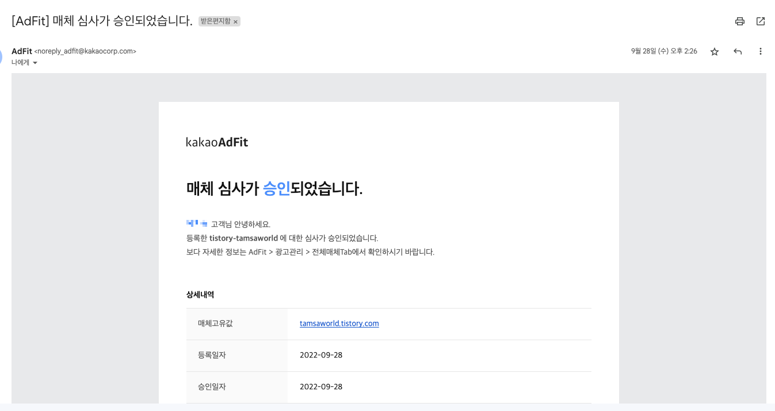Click the bold text tistory-tamsaworld
The width and height of the screenshot is (775, 411).
[x=243, y=238]
